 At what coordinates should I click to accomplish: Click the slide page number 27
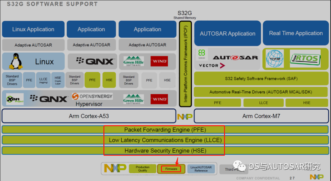click(x=292, y=178)
